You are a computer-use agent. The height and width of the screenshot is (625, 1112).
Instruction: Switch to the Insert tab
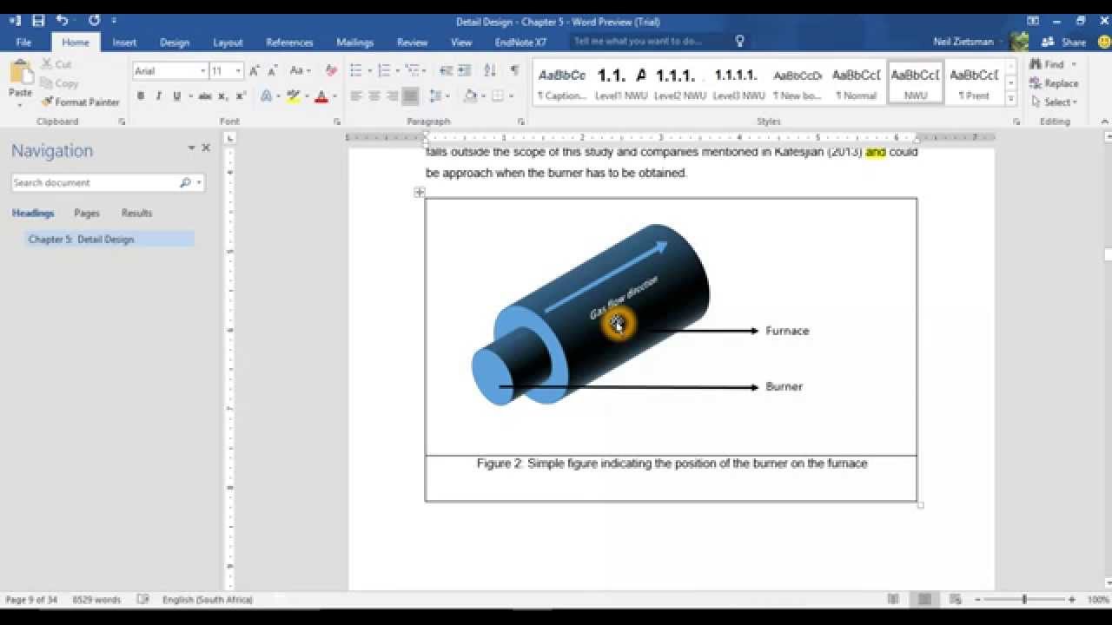[124, 43]
